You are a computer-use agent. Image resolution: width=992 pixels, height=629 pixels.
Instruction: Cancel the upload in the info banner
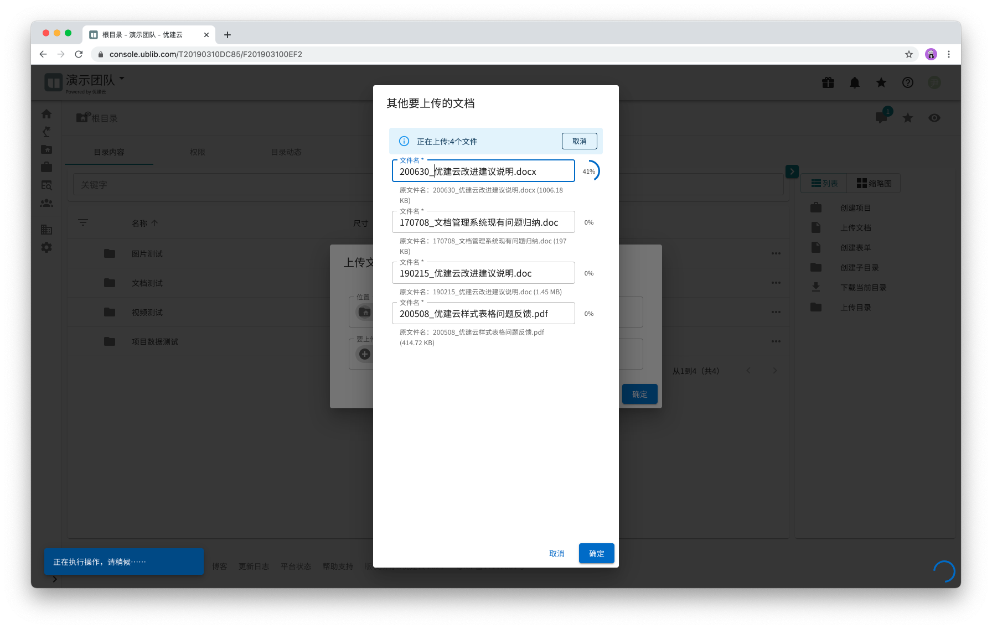point(579,141)
